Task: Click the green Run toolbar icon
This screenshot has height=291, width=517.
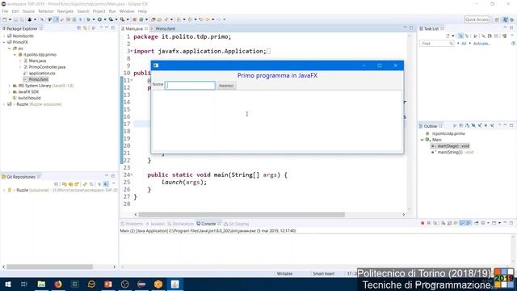Action: tap(99, 19)
